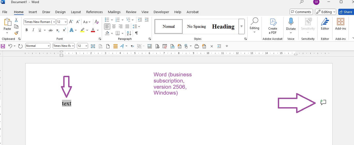
Task: Align text right
Action: [121, 26]
